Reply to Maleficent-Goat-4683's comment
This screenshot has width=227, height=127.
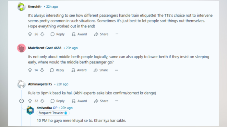[57, 70]
